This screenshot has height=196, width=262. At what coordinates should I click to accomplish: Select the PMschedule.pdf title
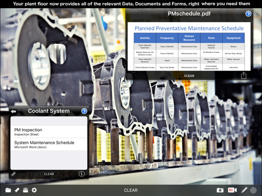coord(189,14)
